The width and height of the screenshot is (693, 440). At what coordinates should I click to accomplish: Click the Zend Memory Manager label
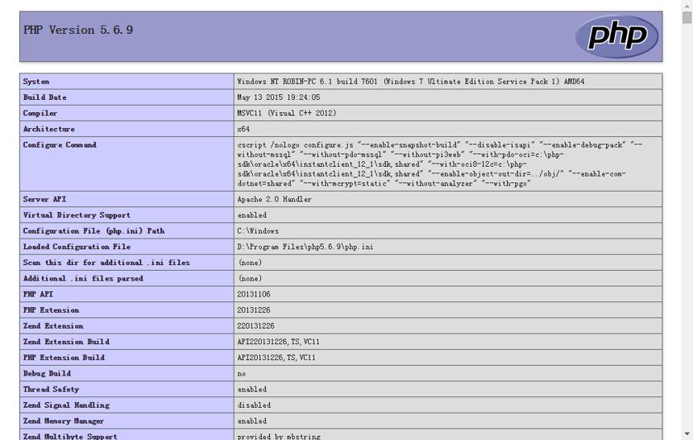(64, 421)
